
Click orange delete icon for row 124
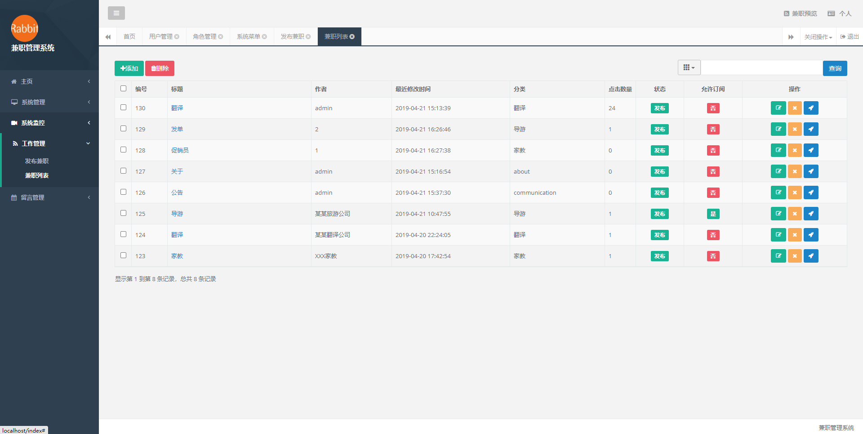pyautogui.click(x=795, y=235)
